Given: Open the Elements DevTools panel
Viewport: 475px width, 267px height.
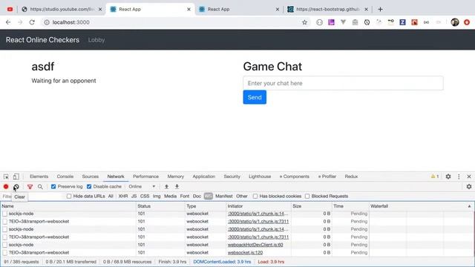Looking at the screenshot, I should click(39, 177).
